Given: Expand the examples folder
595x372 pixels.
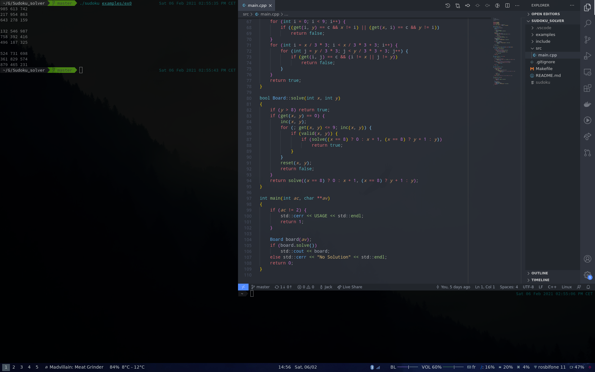Looking at the screenshot, I should [545, 35].
